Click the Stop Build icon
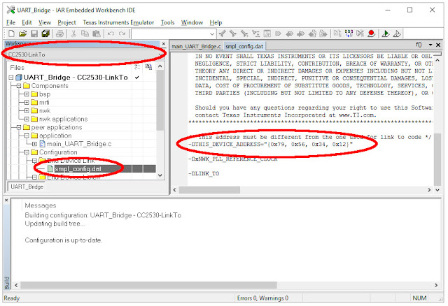Viewport: 448px width, 306px height. [360, 34]
